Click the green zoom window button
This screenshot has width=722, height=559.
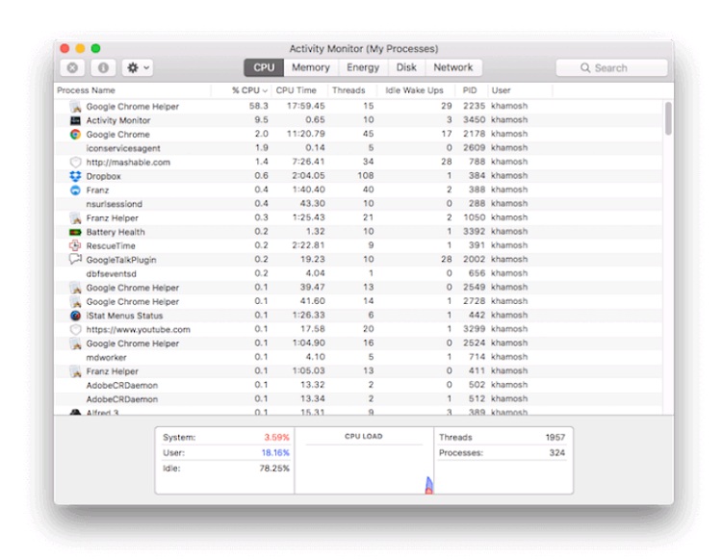point(95,48)
